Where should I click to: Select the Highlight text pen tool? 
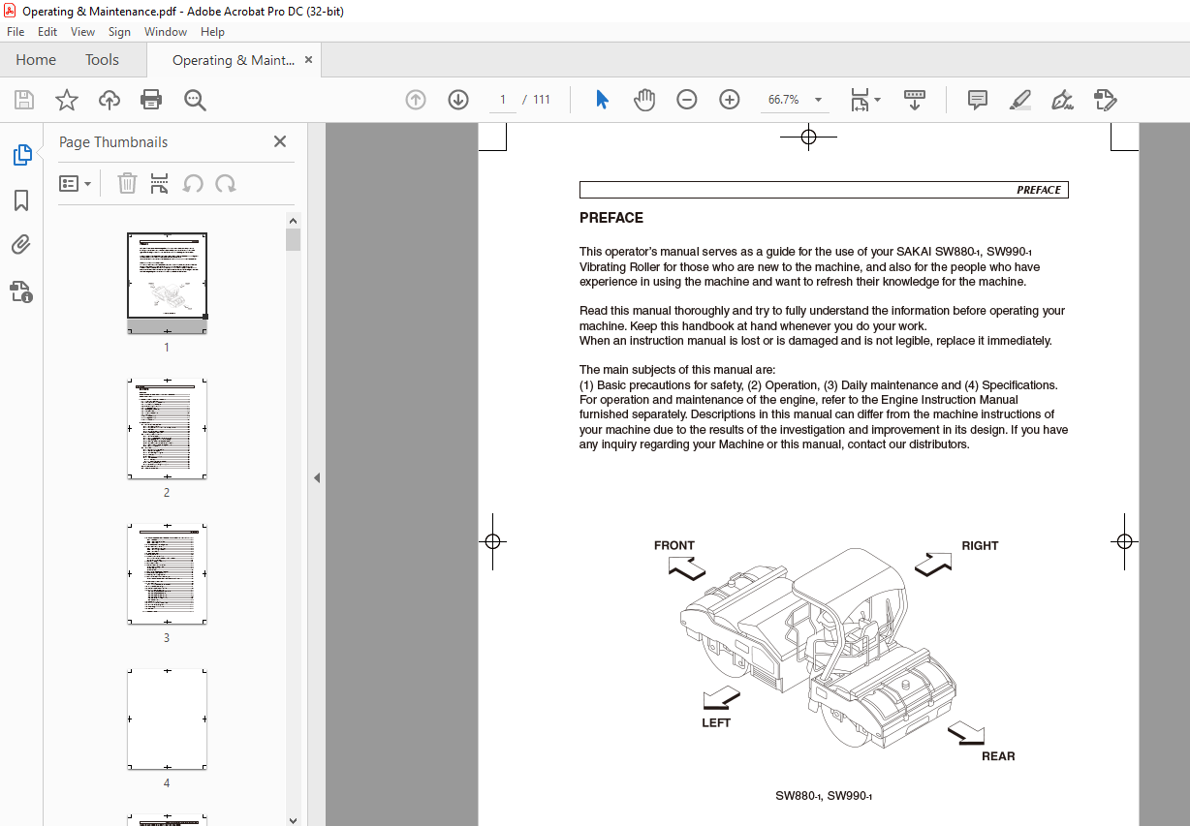[x=1019, y=100]
